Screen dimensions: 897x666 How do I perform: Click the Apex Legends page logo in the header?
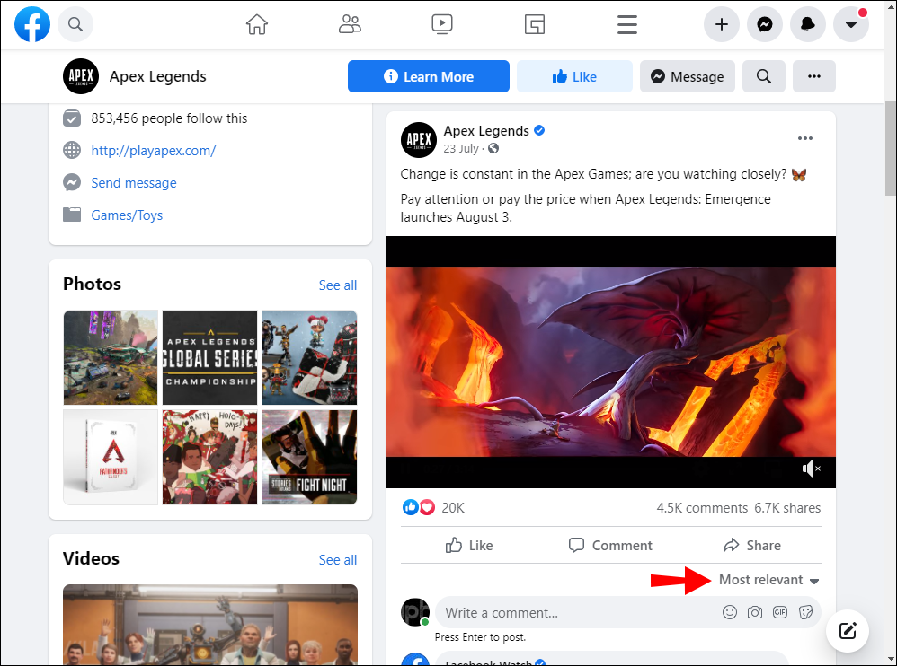(81, 76)
